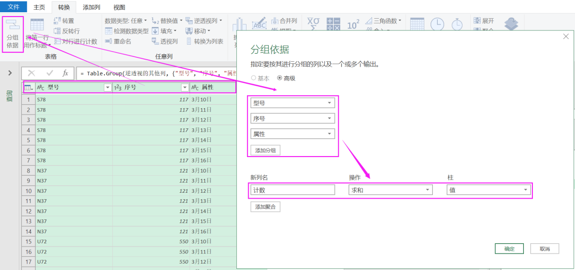575x270 pixels.
Task: Click the 统计信息 sigma icon
Action: (313, 24)
